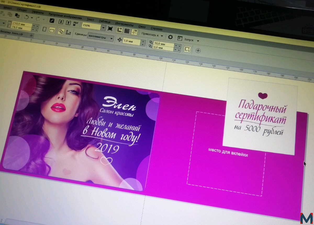Toggle show grid icon
314x225 pixels.
(127, 31)
